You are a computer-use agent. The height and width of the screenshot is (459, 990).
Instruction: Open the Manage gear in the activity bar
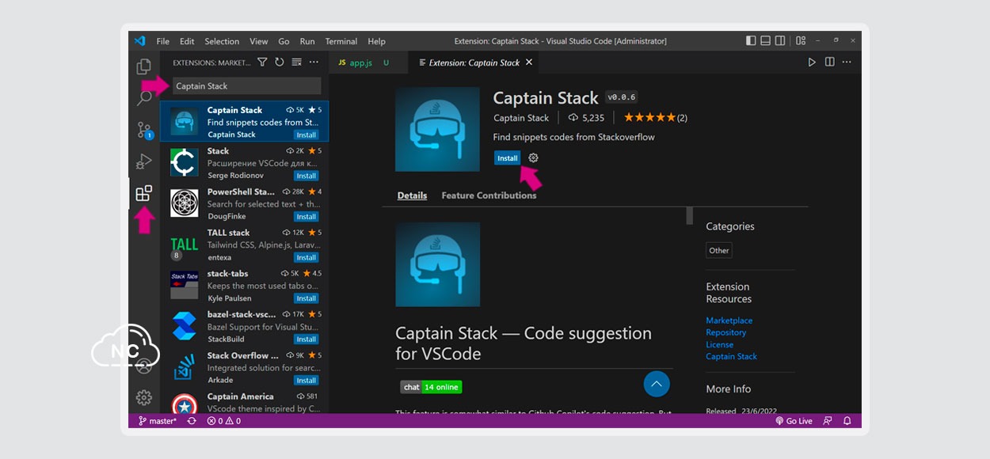[144, 397]
